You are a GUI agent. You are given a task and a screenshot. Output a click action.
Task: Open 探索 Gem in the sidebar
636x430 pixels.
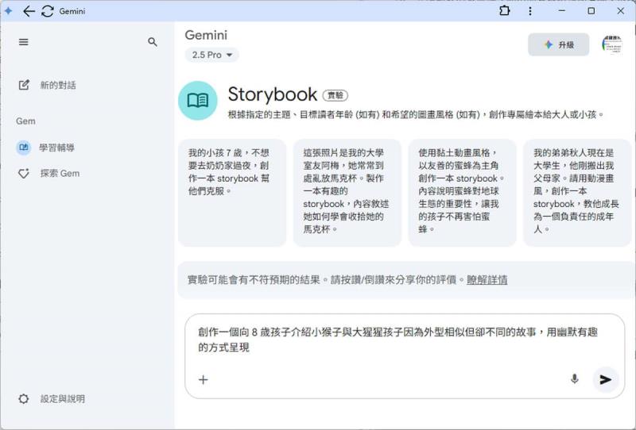tap(49, 173)
